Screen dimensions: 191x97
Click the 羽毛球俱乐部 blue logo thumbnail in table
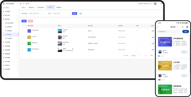pos(29,50)
